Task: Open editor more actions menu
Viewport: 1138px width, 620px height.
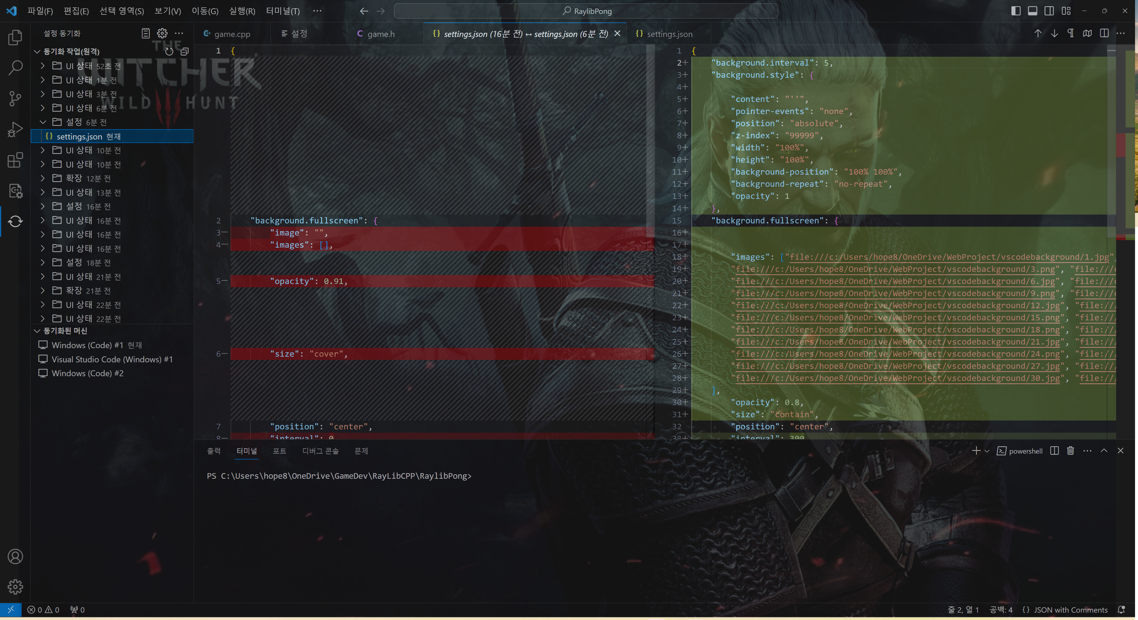Action: (x=1121, y=34)
